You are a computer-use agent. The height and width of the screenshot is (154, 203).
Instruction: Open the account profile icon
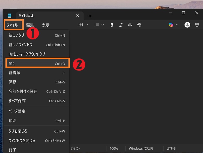187,25
